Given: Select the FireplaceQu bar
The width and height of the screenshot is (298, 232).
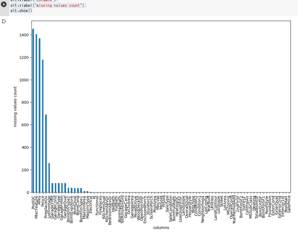Looking at the screenshot, I should click(x=46, y=153).
